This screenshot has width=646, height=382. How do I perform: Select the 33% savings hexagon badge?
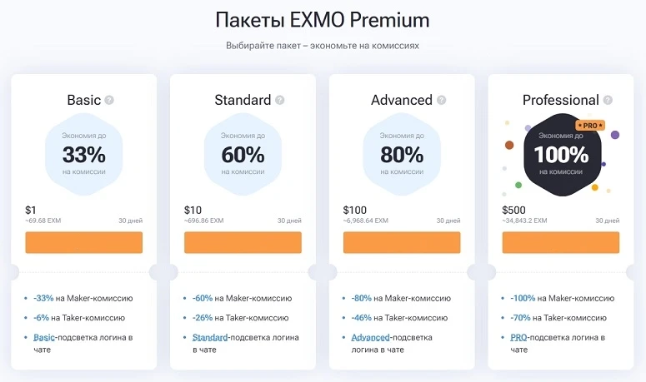83,152
